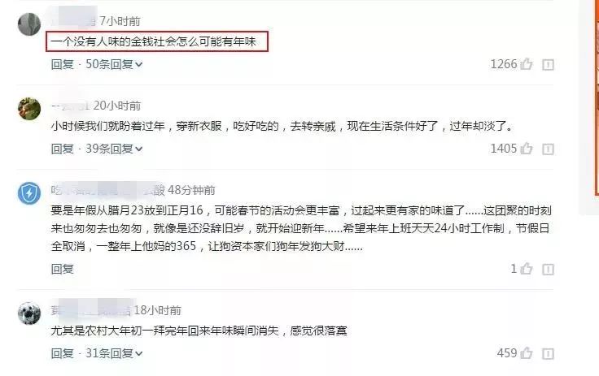This screenshot has height=376, width=599.
Task: Report the comment posted 20 hours ago
Action: [x=548, y=149]
